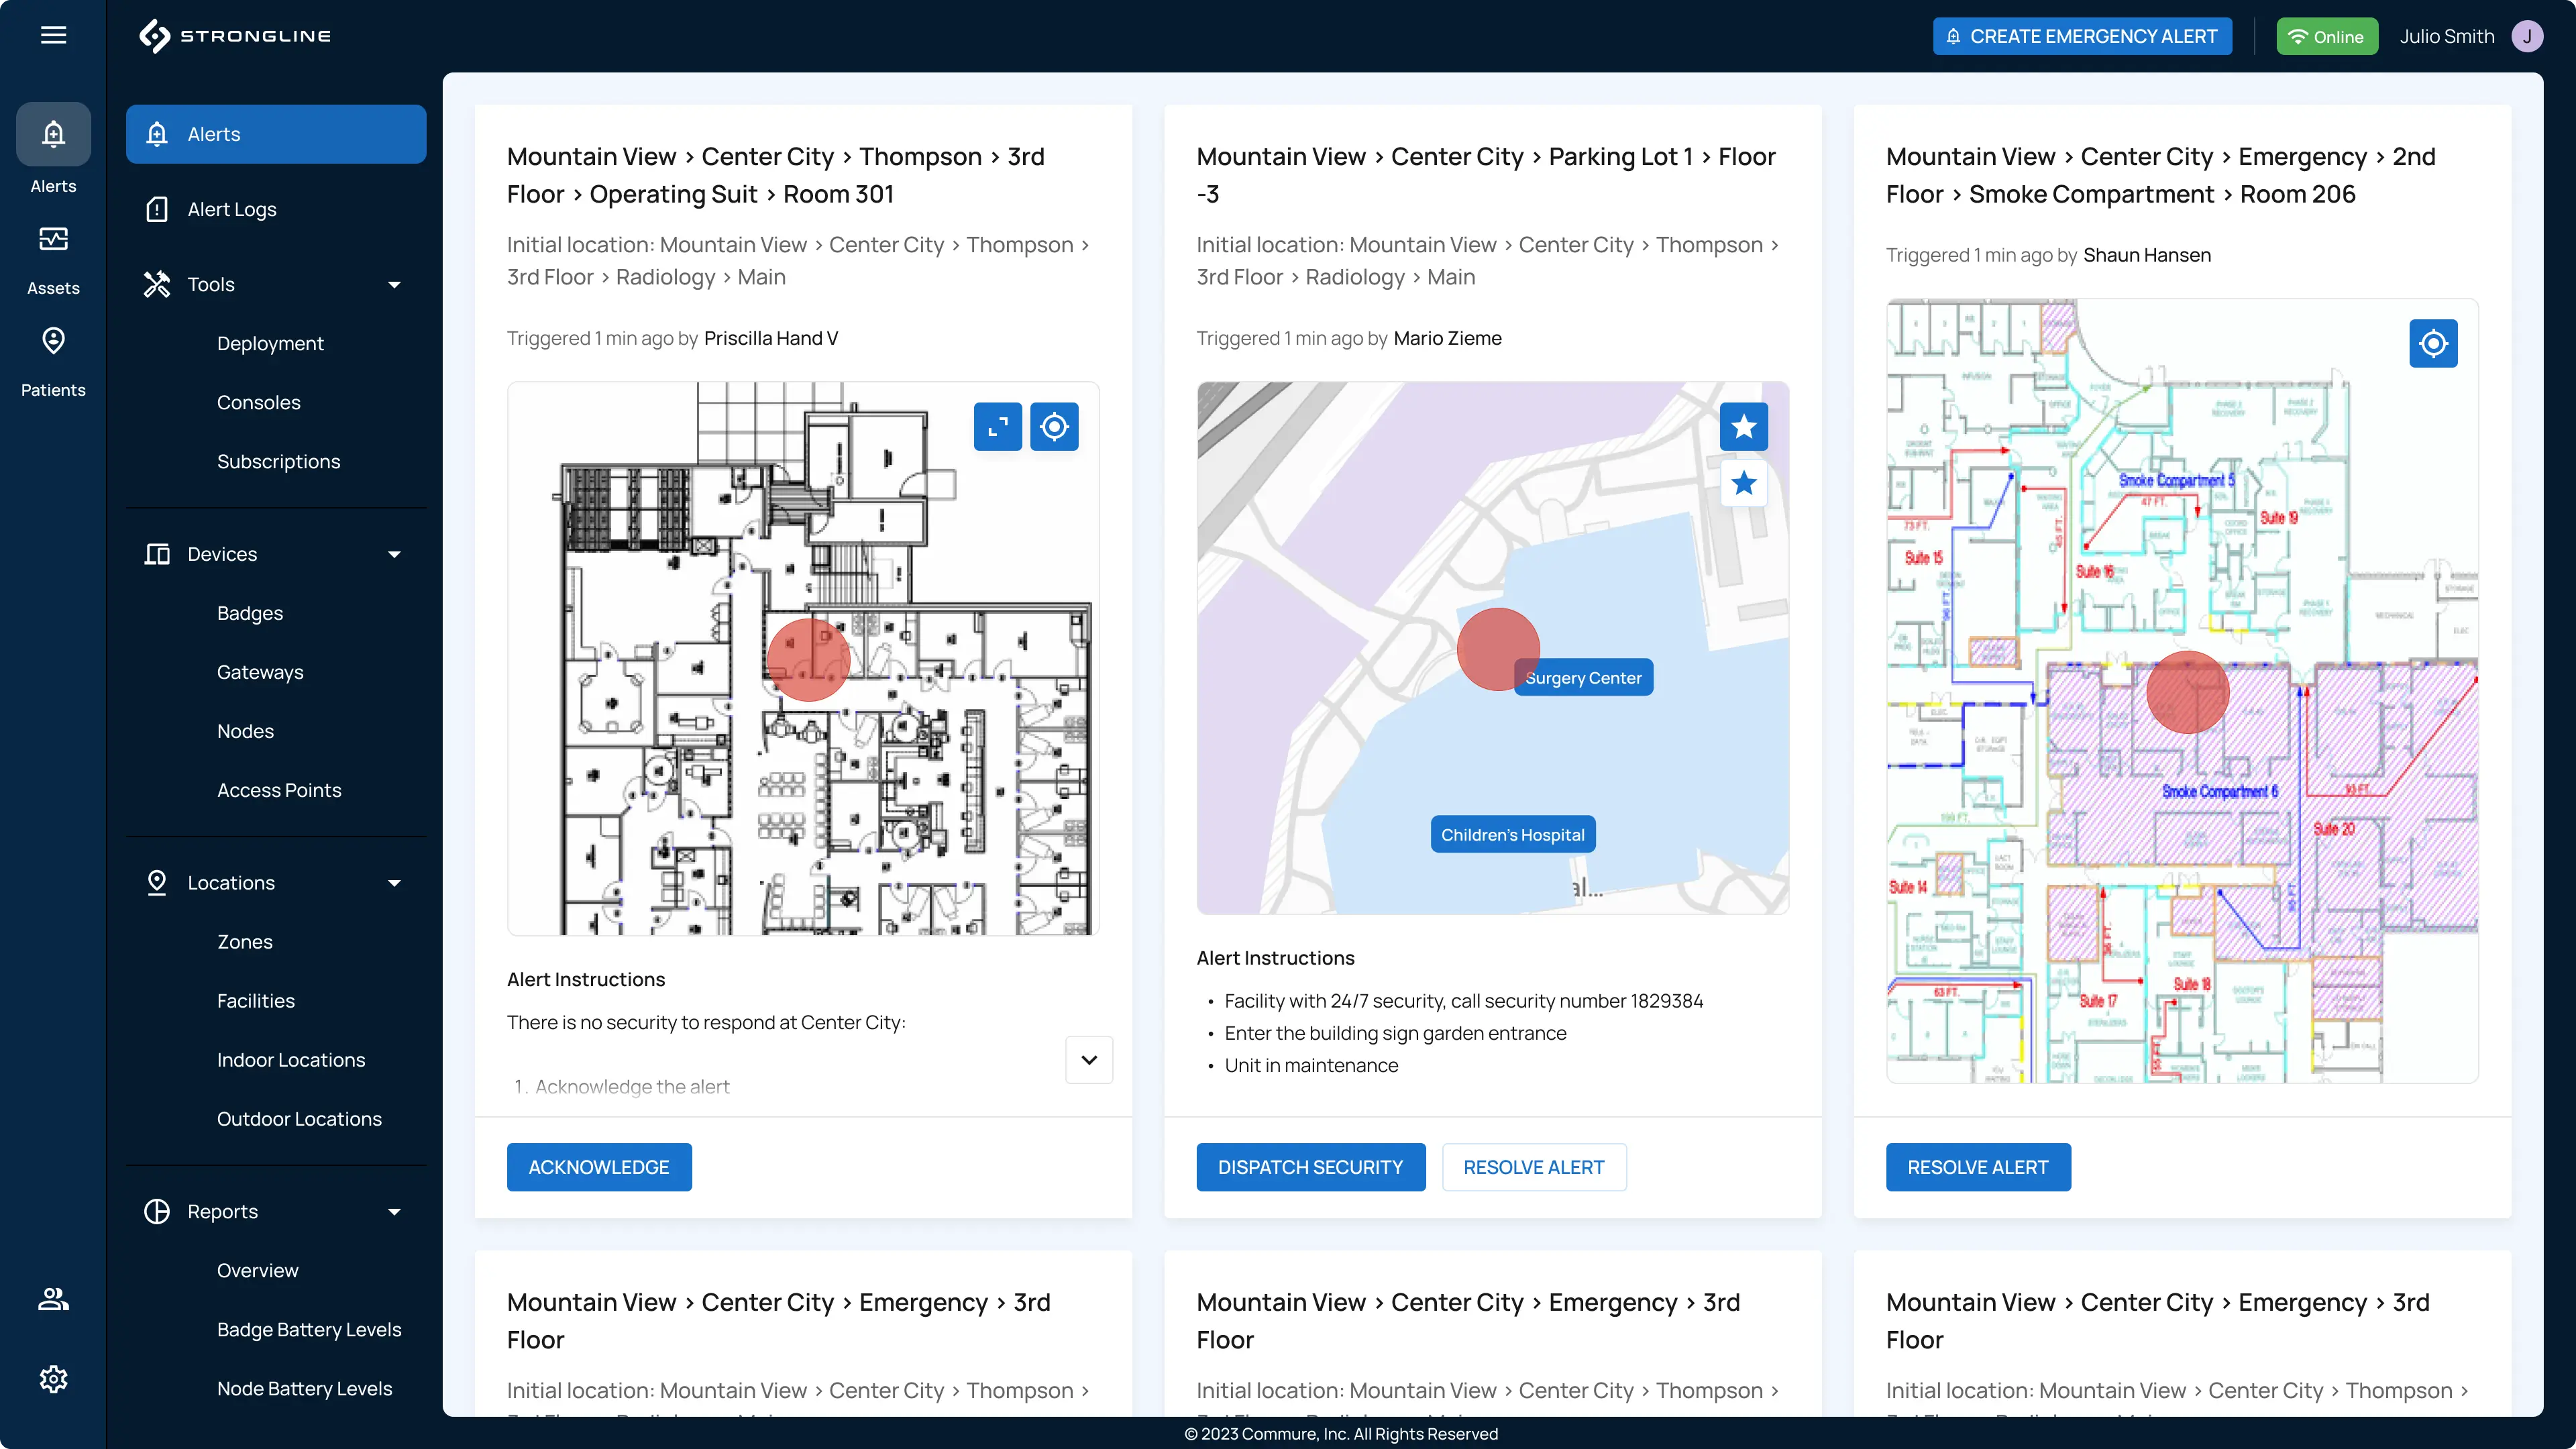Click 'Unit in maintenance' instruction text
The width and height of the screenshot is (2576, 1449).
pyautogui.click(x=1311, y=1065)
